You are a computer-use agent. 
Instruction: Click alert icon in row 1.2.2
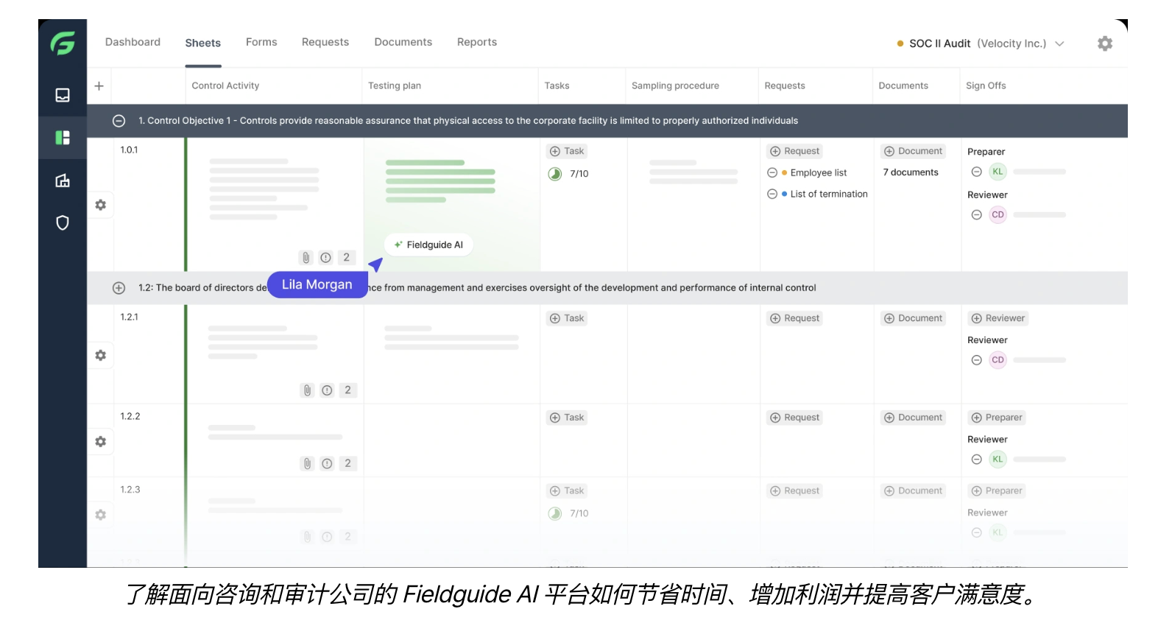(327, 463)
